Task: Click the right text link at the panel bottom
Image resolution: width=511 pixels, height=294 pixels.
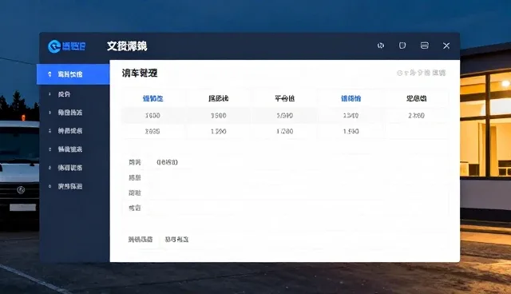Action: pyautogui.click(x=176, y=239)
